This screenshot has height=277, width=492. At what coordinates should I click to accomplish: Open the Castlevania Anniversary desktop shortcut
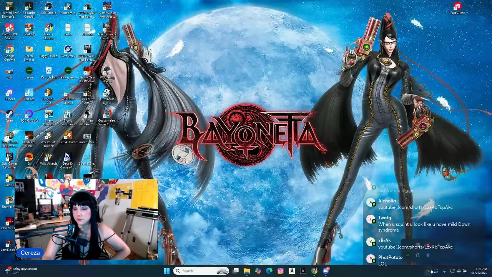107,10
